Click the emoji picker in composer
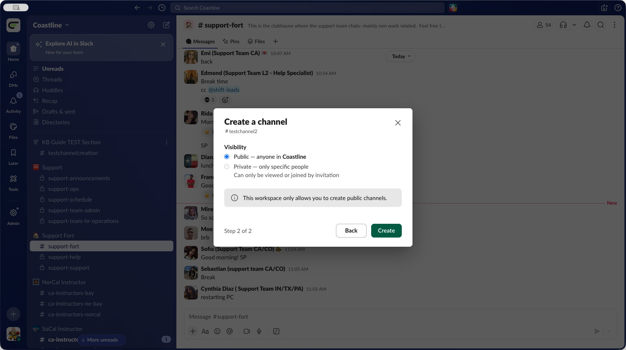626x350 pixels. pos(217,331)
